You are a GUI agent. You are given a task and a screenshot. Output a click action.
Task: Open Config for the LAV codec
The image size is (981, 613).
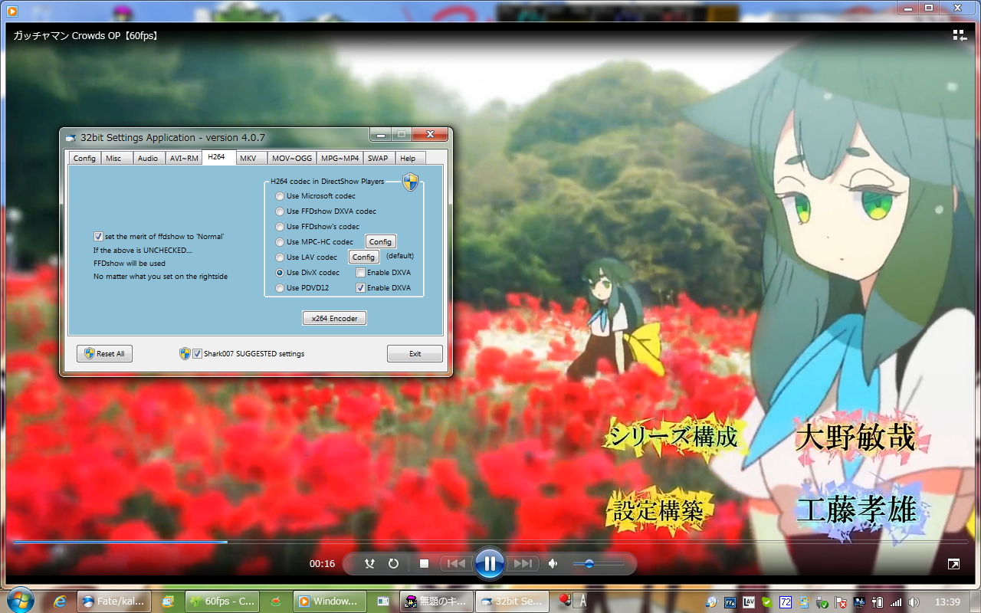click(x=364, y=257)
